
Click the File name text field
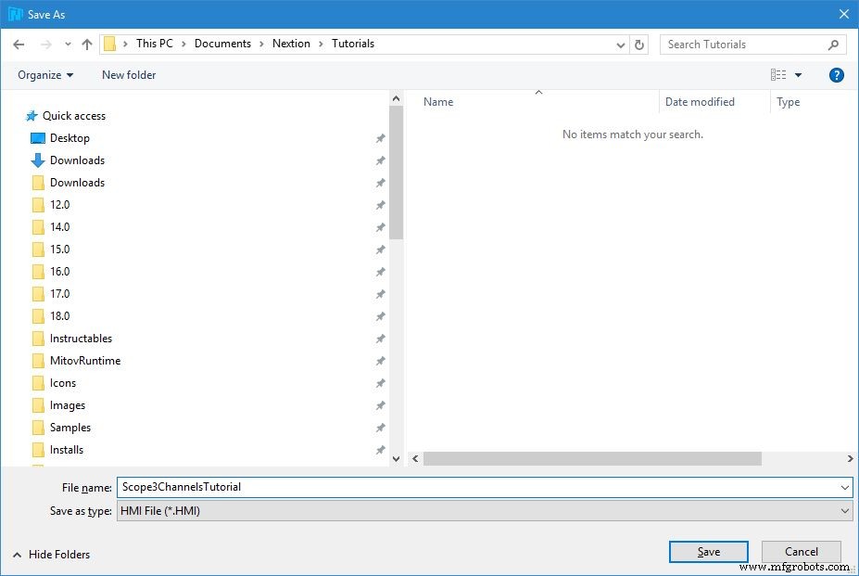(x=477, y=487)
